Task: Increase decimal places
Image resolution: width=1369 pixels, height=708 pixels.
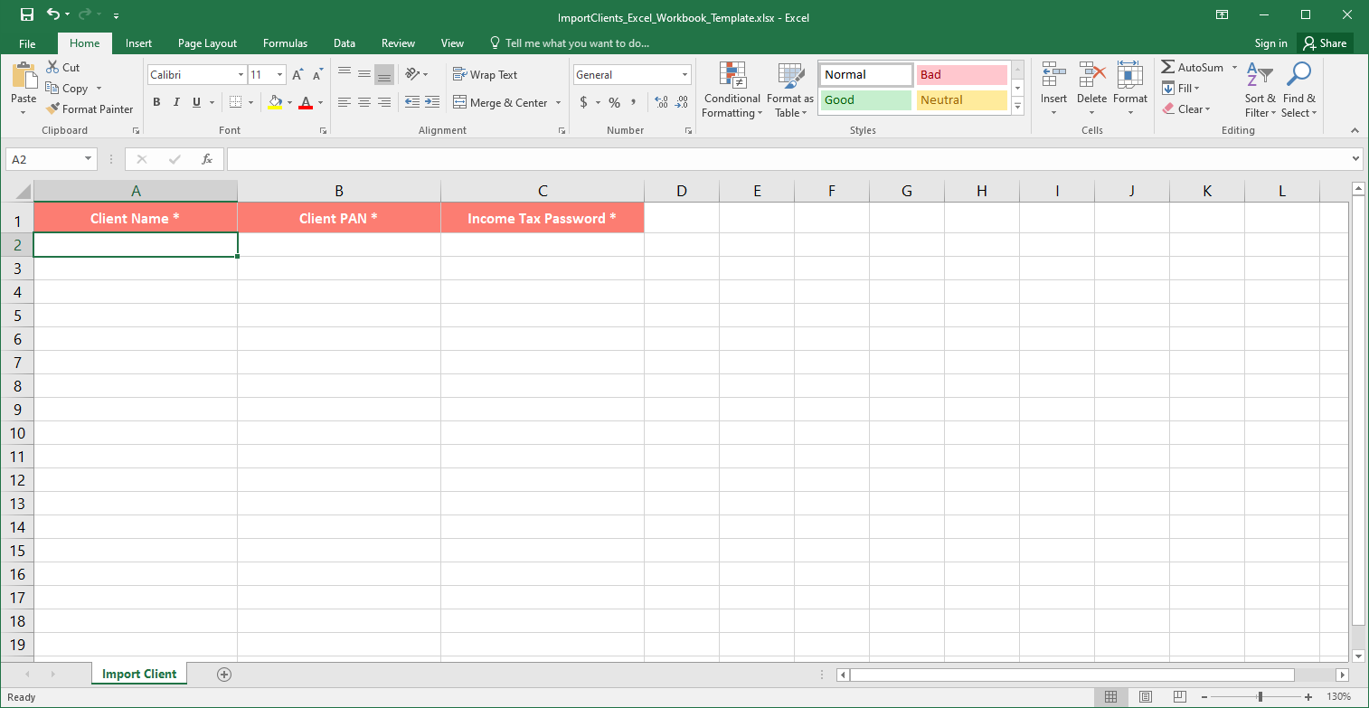Action: [661, 102]
